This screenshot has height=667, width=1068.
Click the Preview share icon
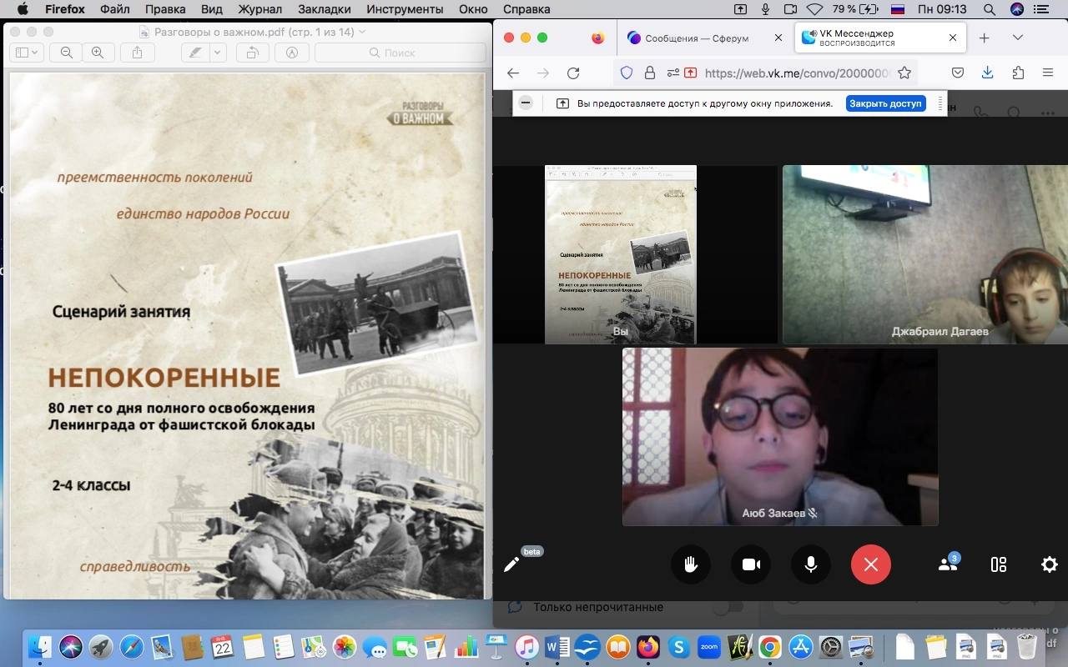coord(138,53)
